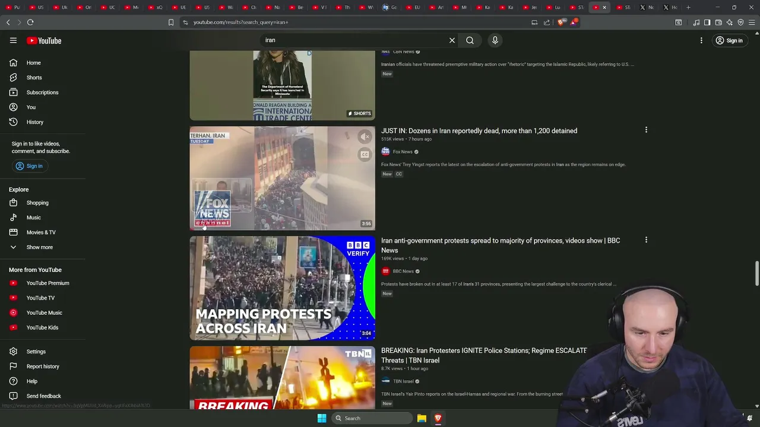This screenshot has width=760, height=427.
Task: Open the Brave Leo AI sparkle icon
Action: pyautogui.click(x=729, y=23)
